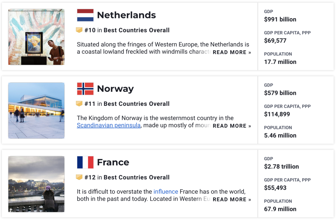The height and width of the screenshot is (220, 336).
Task: Click the #12 ranking badge icon
Action: tap(79, 177)
